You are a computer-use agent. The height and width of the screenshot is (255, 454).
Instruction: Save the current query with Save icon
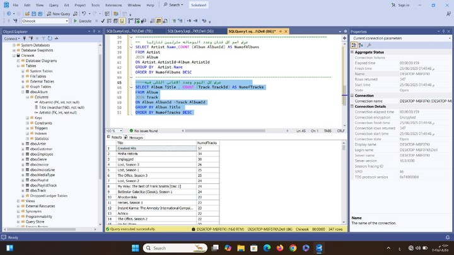click(x=33, y=14)
